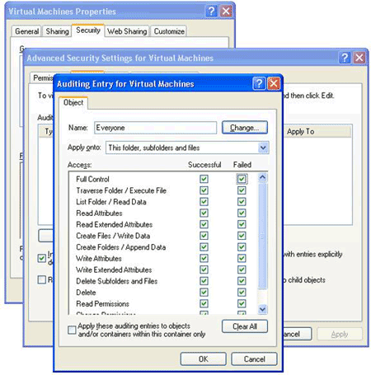Click the Change... button
371x375 pixels.
[245, 128]
